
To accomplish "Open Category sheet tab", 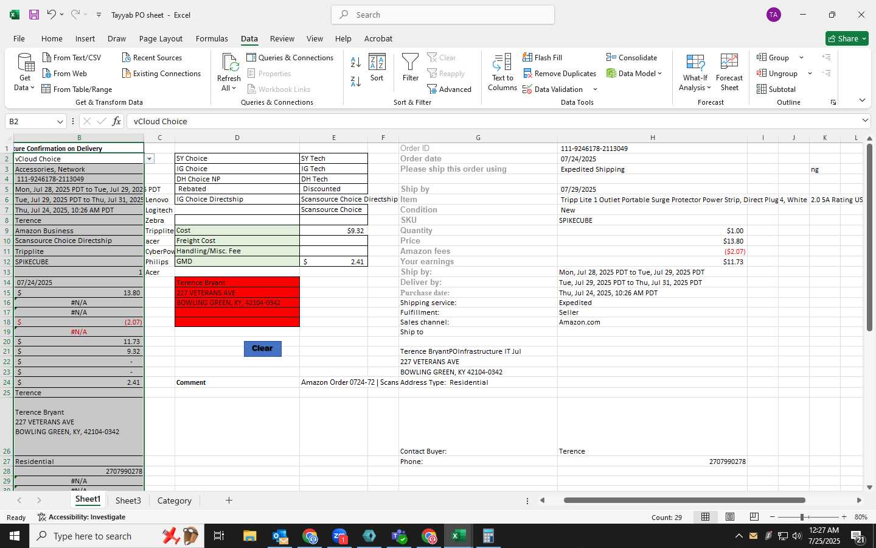I will pos(175,501).
